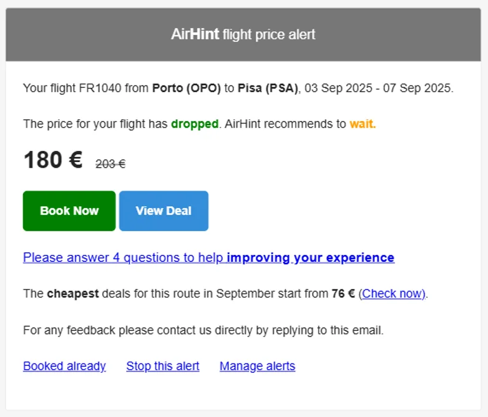Click the bold AirHint brand name in header

[x=195, y=34]
